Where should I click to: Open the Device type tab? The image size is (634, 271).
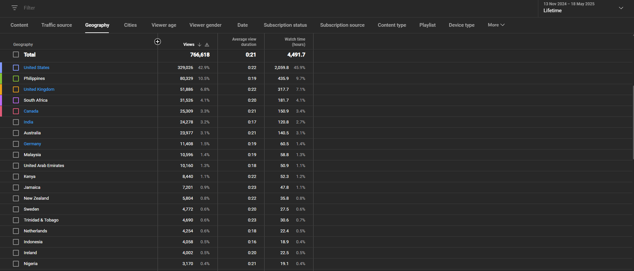click(462, 25)
